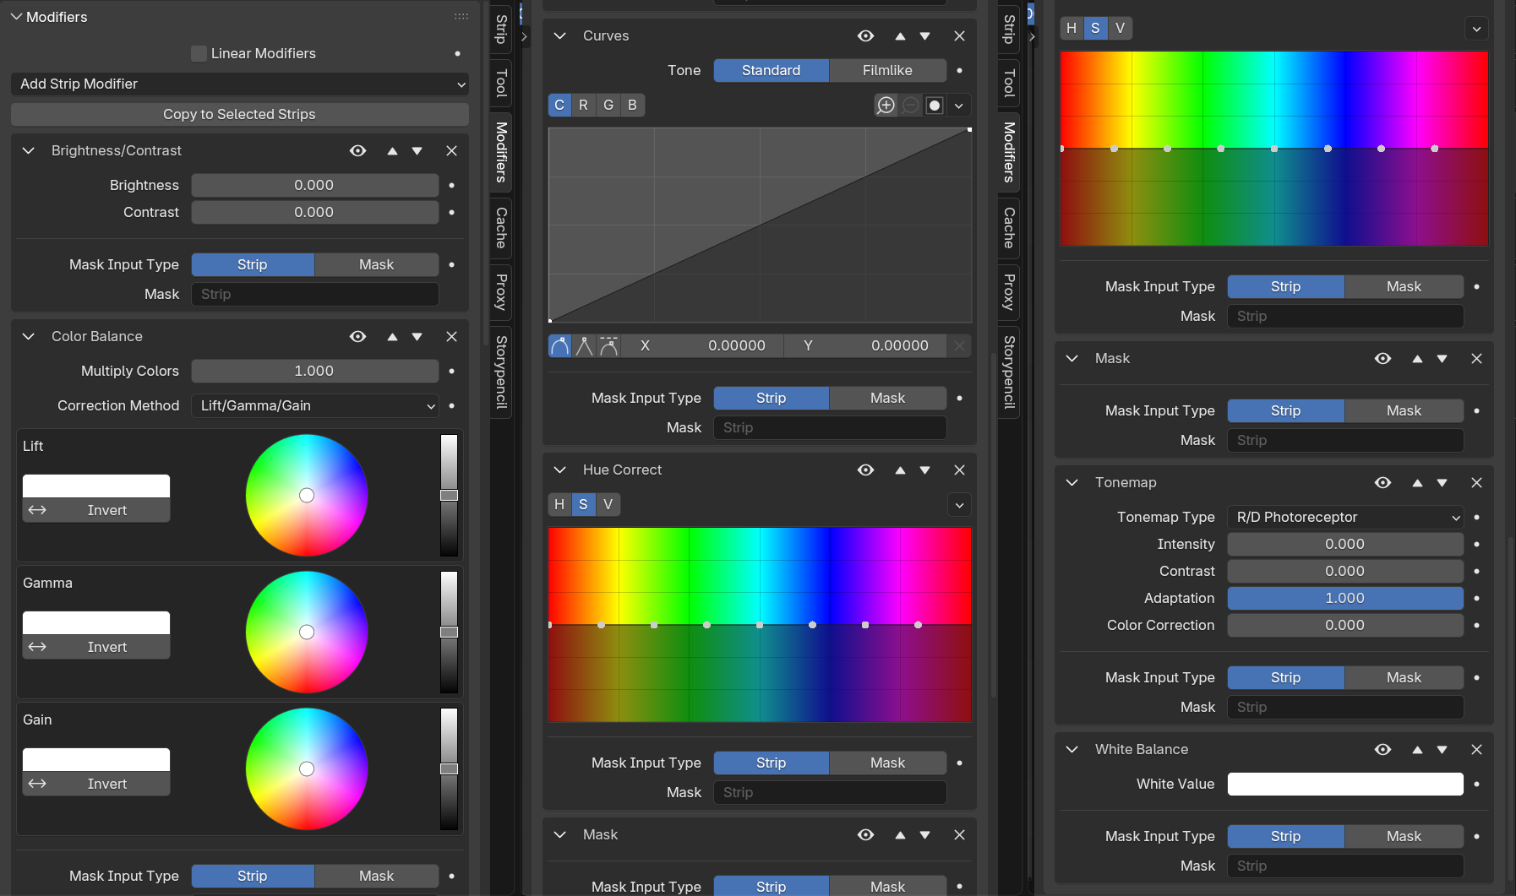
Task: Collapse the Modifiers panel header
Action: 16,17
